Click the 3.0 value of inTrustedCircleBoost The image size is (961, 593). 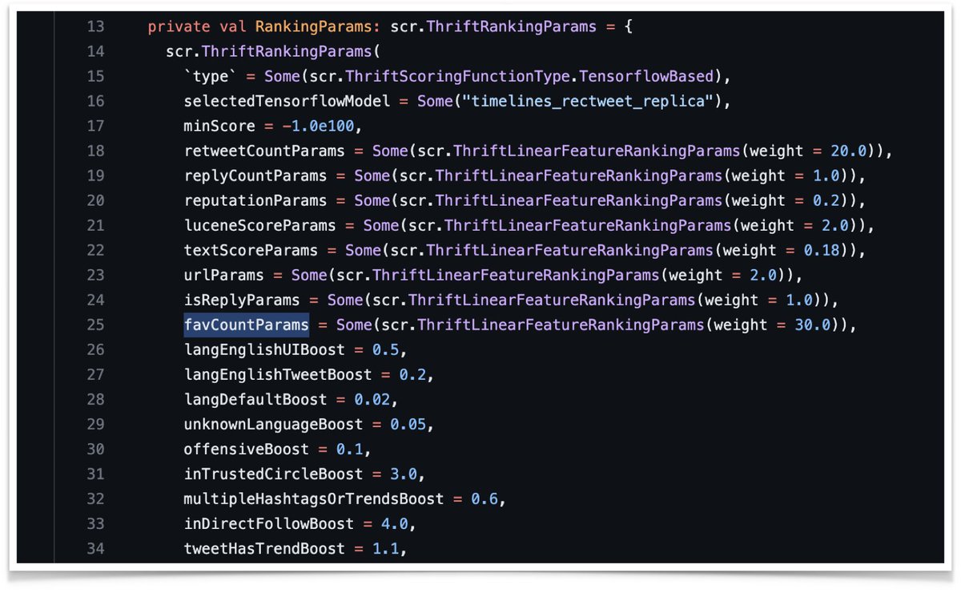coord(403,474)
